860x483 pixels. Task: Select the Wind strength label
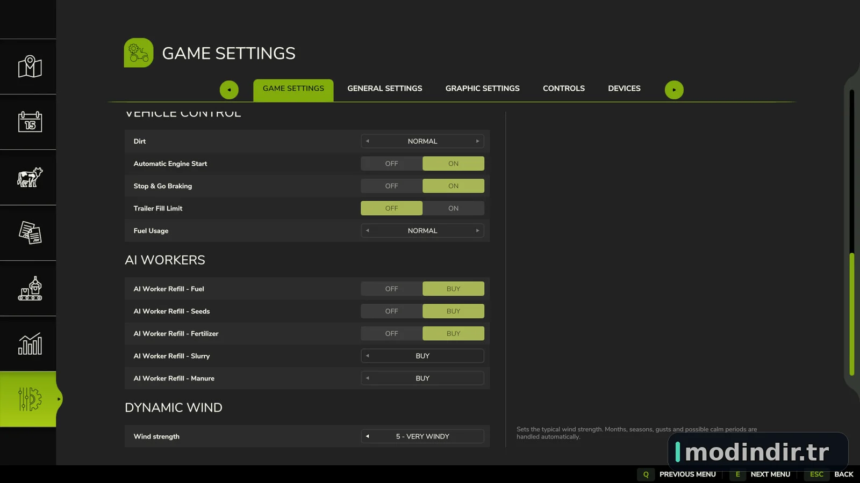click(x=156, y=436)
